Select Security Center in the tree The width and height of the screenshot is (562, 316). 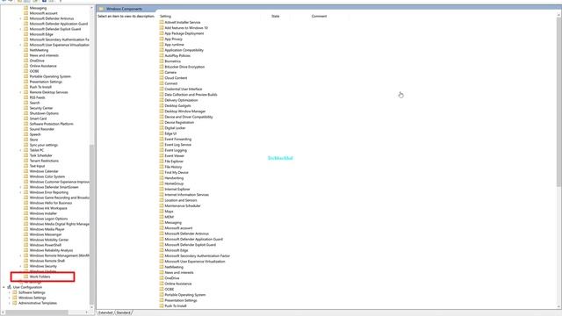click(41, 108)
